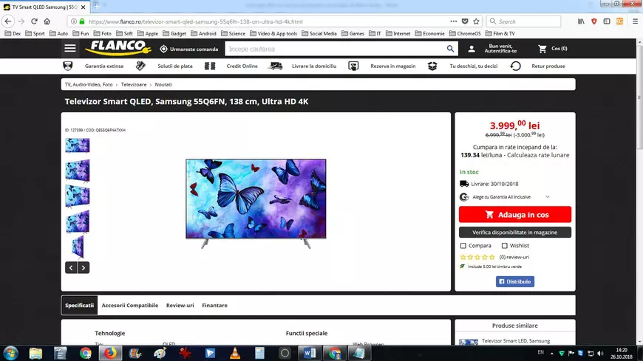Click the Tu deschizi, tu decizi box icon
Screen dimensions: 643x361
(432, 66)
